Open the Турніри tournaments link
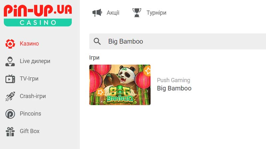 point(156,13)
